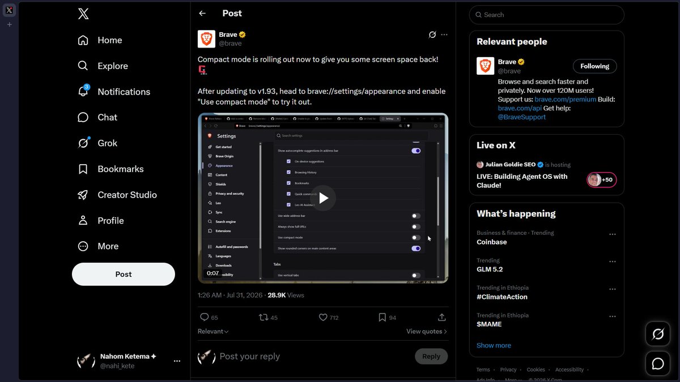Click Show more under What's happening
The height and width of the screenshot is (382, 680).
point(494,345)
